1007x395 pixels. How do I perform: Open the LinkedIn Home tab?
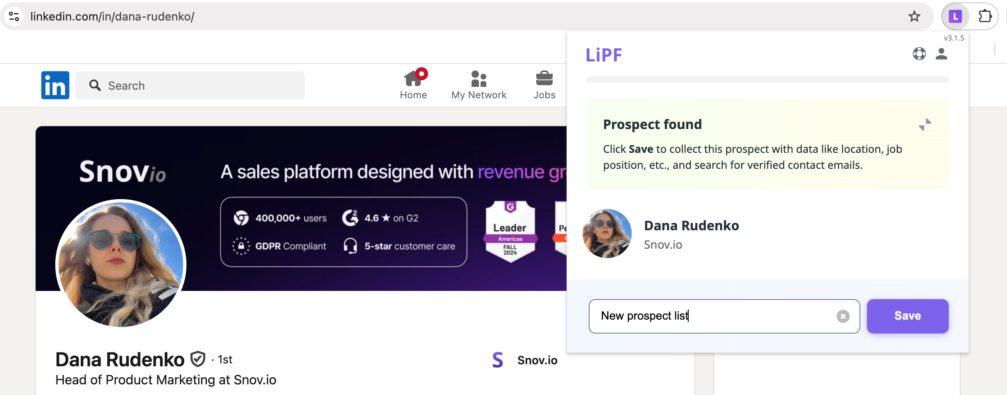pos(413,84)
